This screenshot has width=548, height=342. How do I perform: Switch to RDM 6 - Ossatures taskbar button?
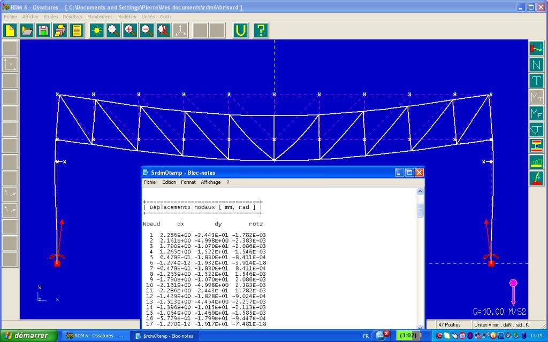tap(95, 336)
